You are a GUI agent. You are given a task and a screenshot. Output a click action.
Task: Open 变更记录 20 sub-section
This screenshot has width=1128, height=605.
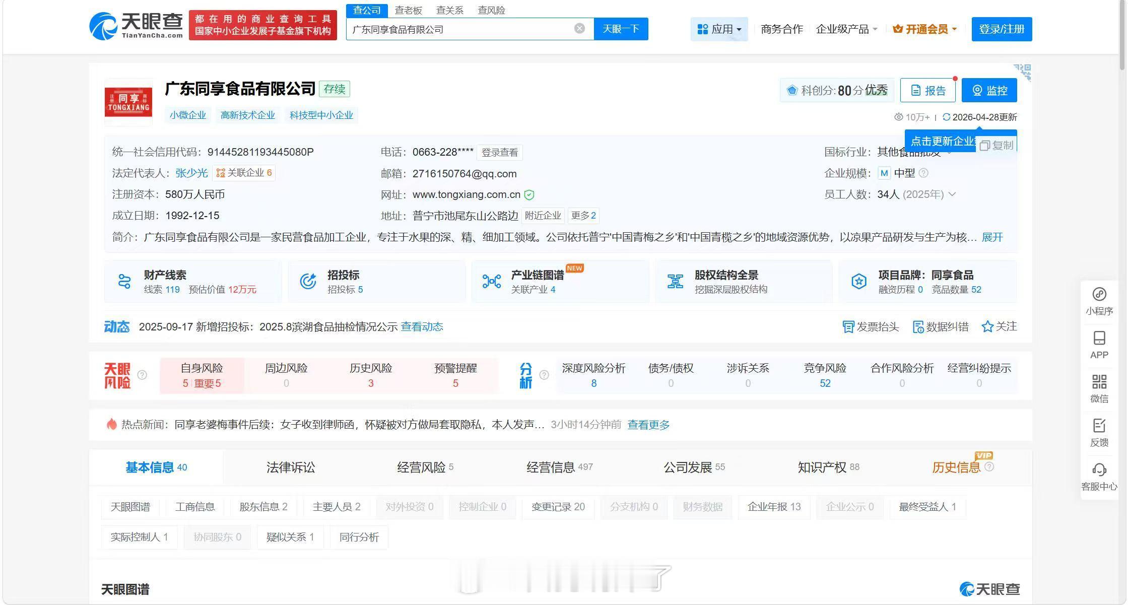tap(558, 507)
